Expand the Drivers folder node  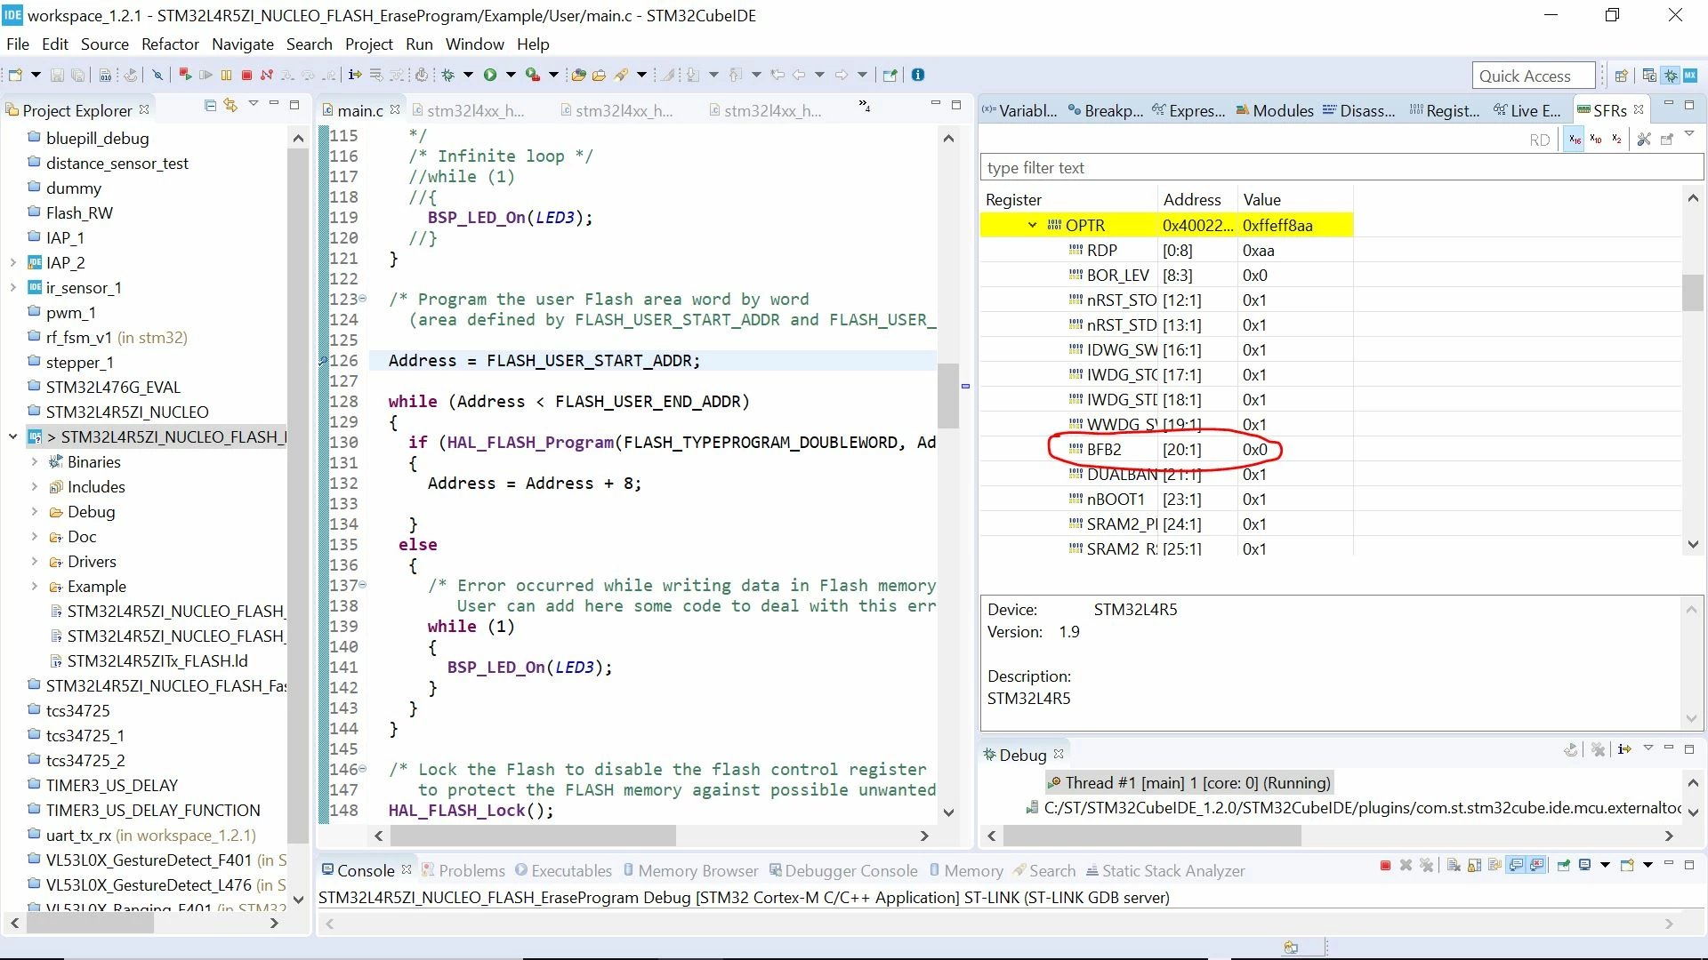click(x=34, y=562)
